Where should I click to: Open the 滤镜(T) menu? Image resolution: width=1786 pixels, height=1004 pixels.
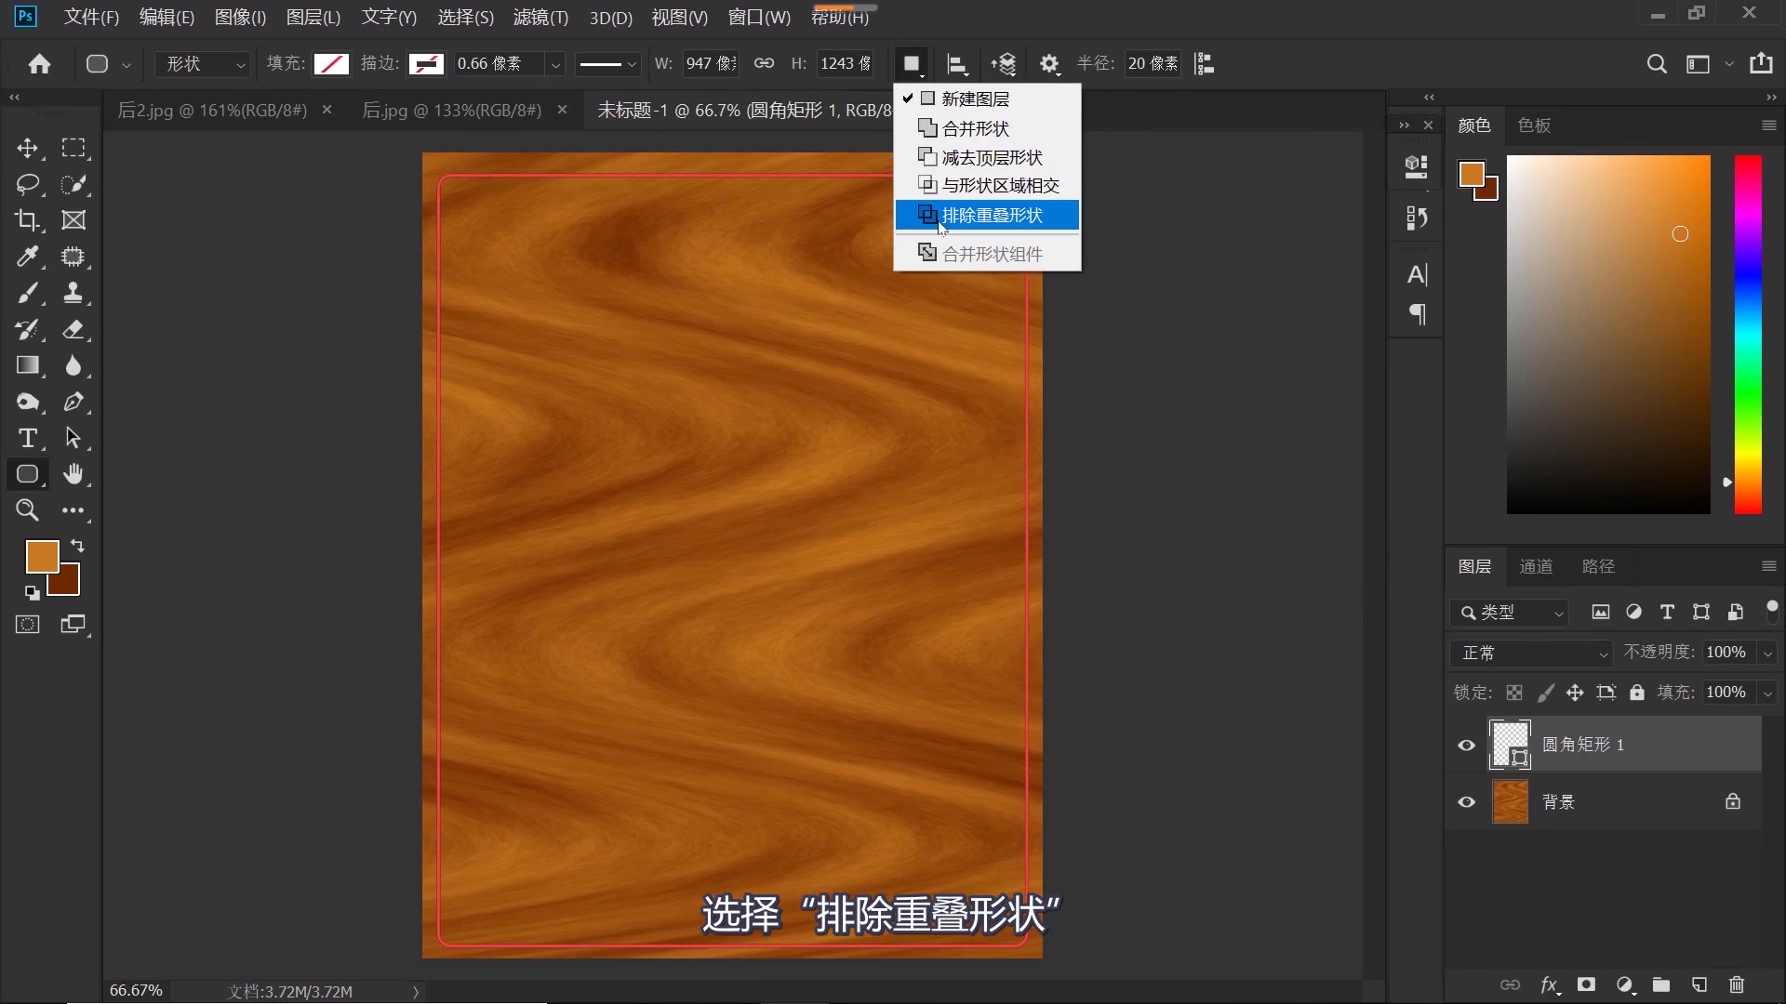pos(540,18)
